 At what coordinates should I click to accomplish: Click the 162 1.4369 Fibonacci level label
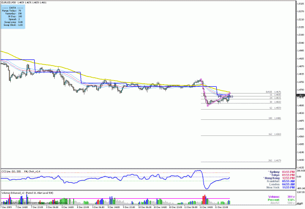point(274,134)
